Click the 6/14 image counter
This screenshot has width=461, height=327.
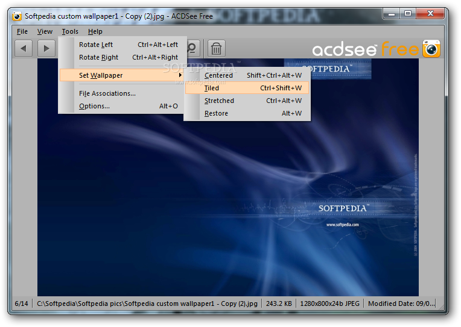[x=22, y=304]
